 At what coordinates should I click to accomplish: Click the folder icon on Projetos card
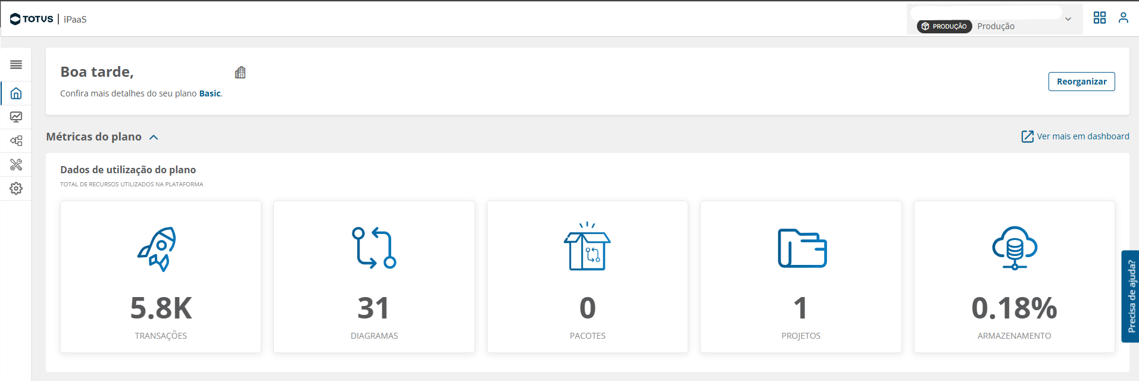(802, 248)
